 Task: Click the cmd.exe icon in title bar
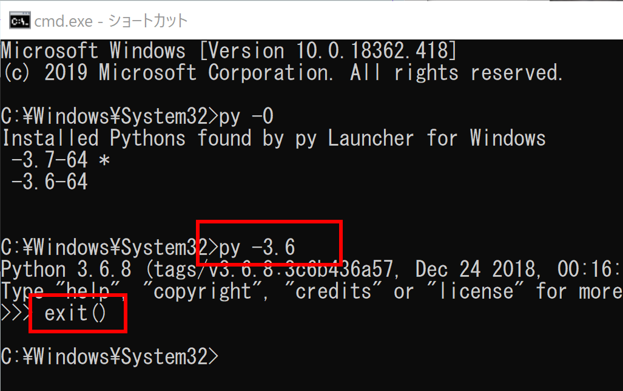tap(19, 21)
